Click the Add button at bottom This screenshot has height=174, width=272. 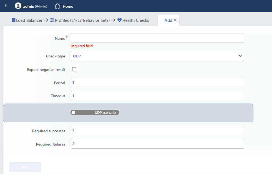coord(25,167)
